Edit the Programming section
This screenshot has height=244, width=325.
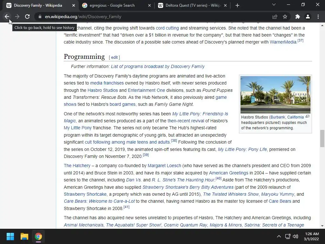pyautogui.click(x=114, y=58)
